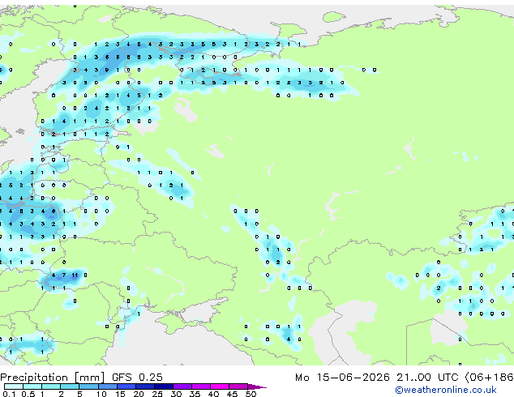Pick the 40–45 mm magenta swatch
514x397 pixels.
(x=220, y=386)
